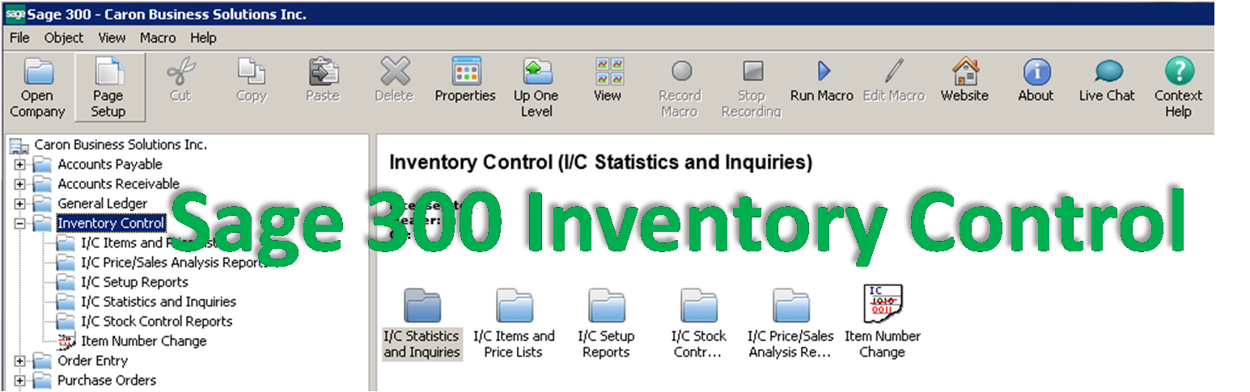Open the Macro menu
1250x392 pixels.
pos(158,37)
